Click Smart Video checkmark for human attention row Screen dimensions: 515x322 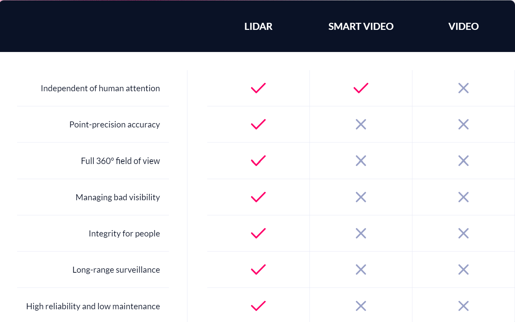[361, 88]
